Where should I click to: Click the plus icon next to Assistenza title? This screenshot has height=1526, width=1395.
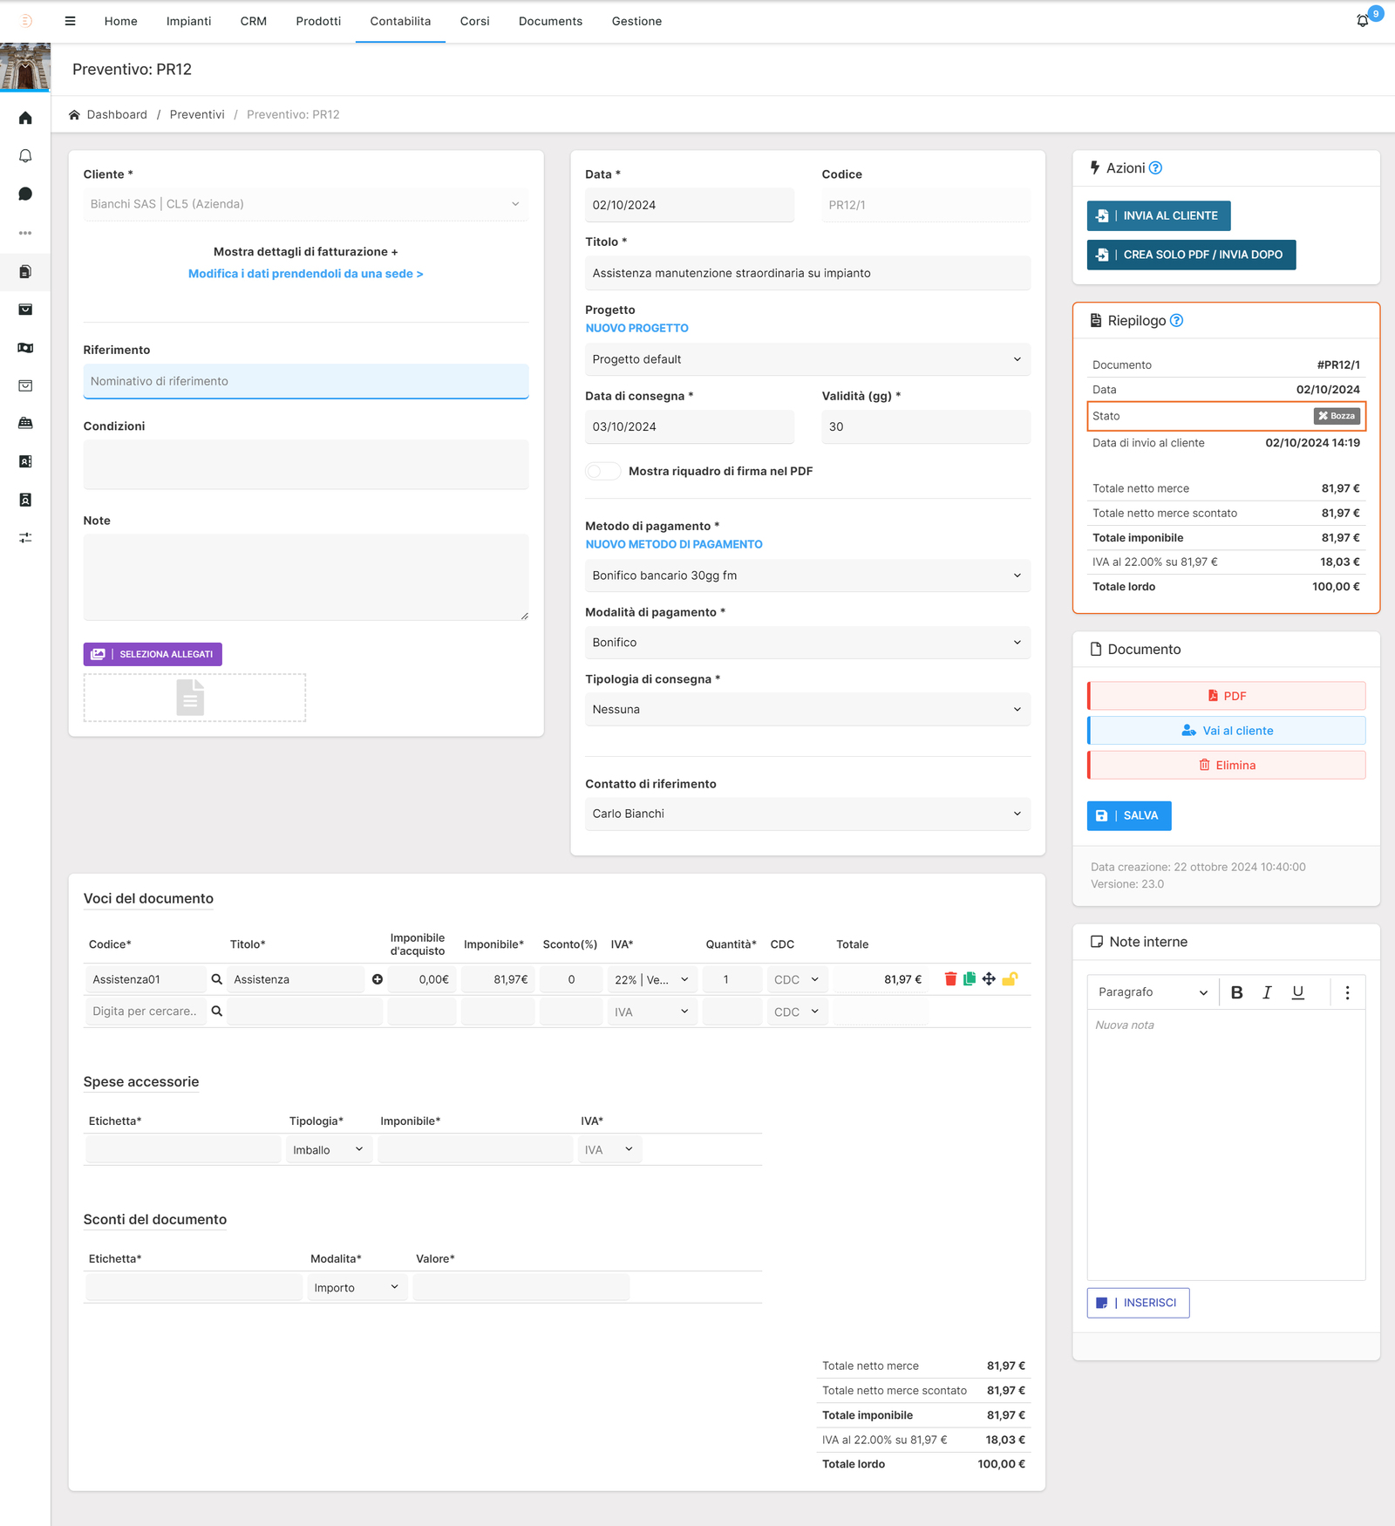378,979
